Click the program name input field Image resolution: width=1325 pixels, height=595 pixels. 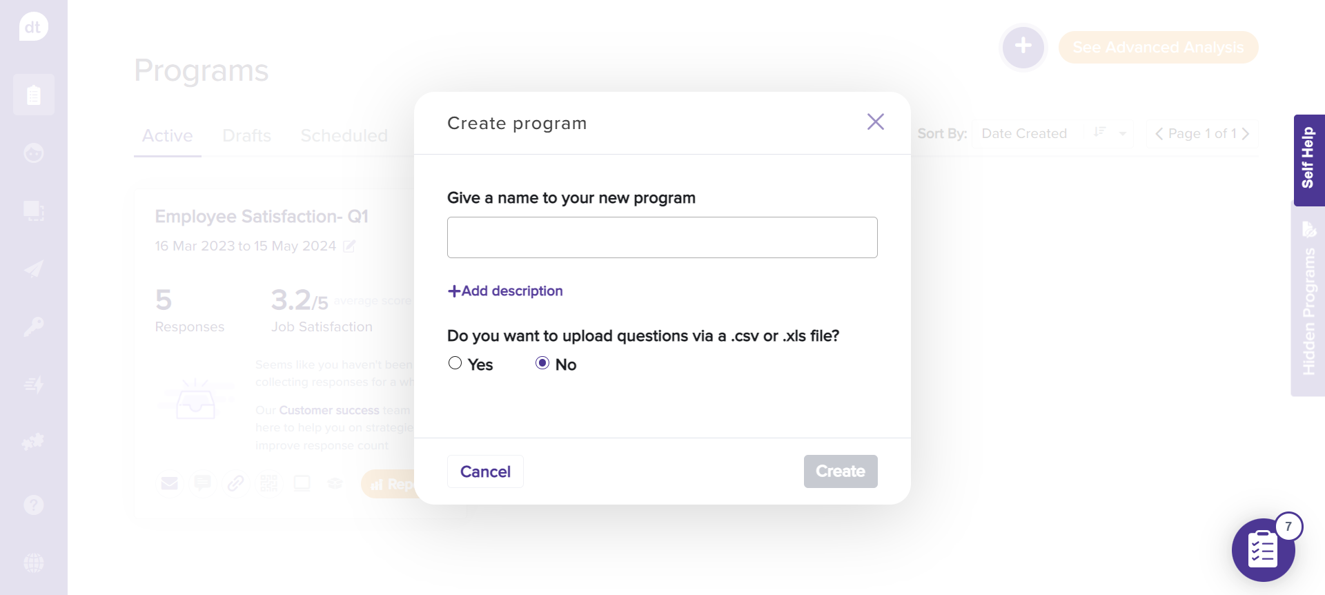(x=662, y=237)
